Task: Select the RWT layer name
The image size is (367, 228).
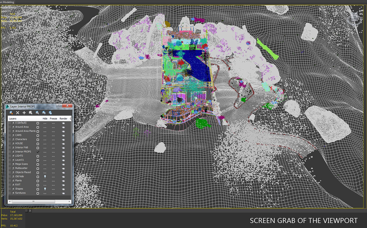Action: (x=18, y=185)
